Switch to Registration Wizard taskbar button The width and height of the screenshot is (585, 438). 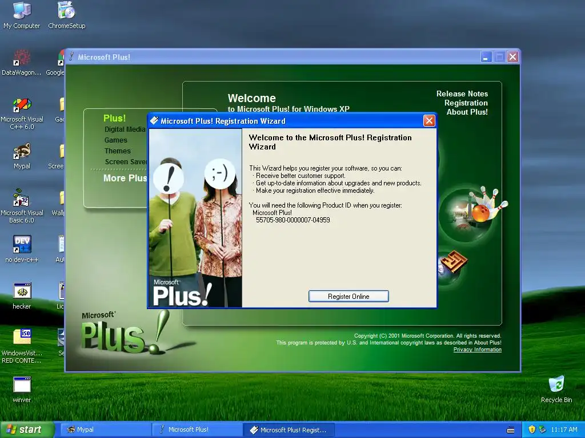pyautogui.click(x=289, y=430)
